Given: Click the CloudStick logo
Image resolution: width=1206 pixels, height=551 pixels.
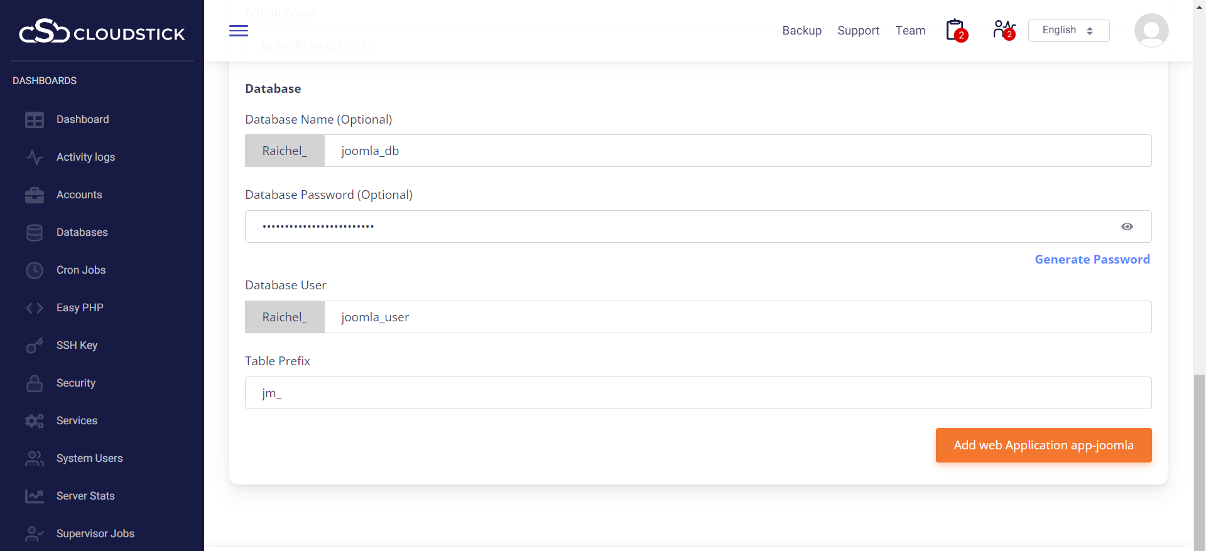Looking at the screenshot, I should (102, 31).
